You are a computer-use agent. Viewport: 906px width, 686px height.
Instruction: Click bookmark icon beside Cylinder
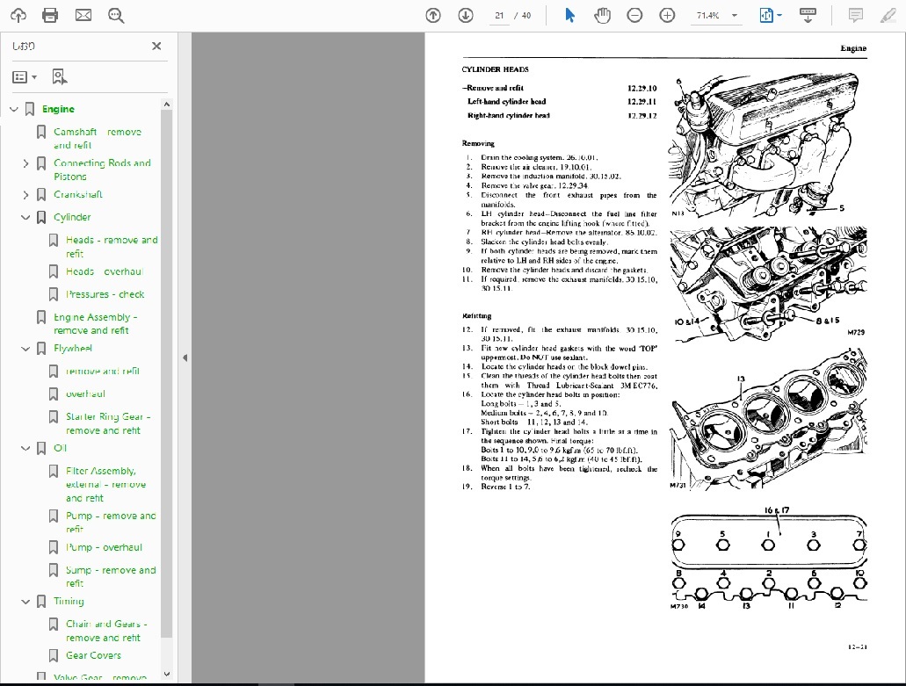coord(41,218)
